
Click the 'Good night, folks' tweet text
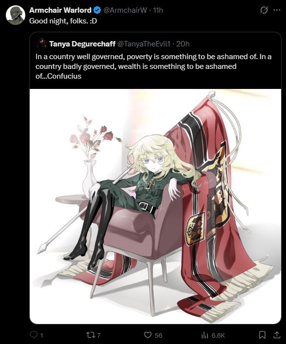63,21
